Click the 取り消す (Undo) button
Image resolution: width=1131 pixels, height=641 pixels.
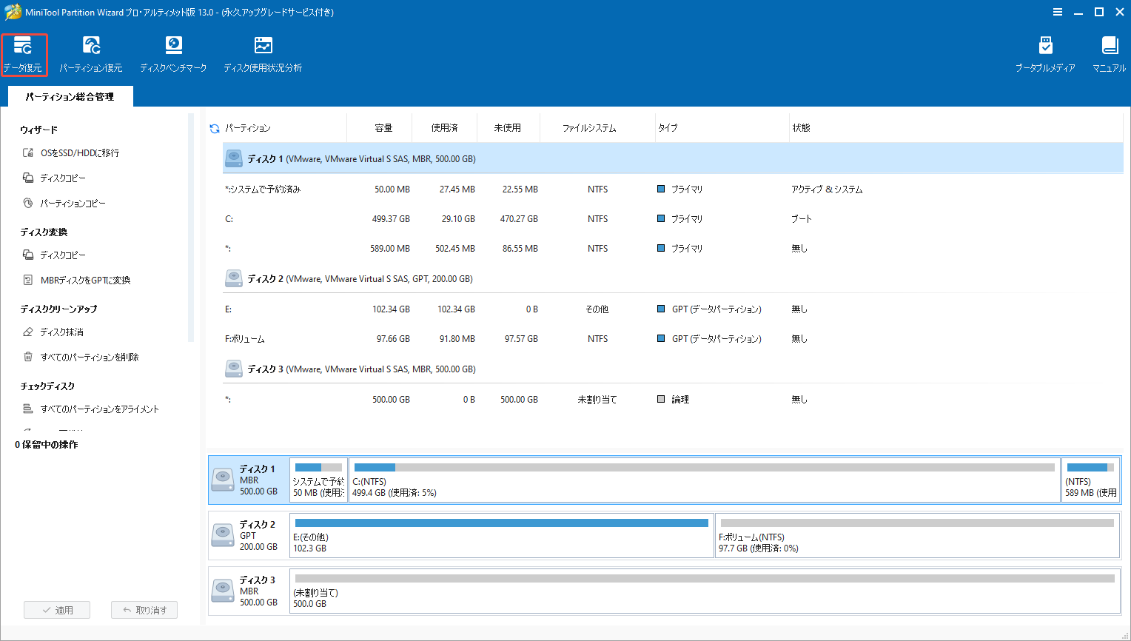click(x=144, y=609)
